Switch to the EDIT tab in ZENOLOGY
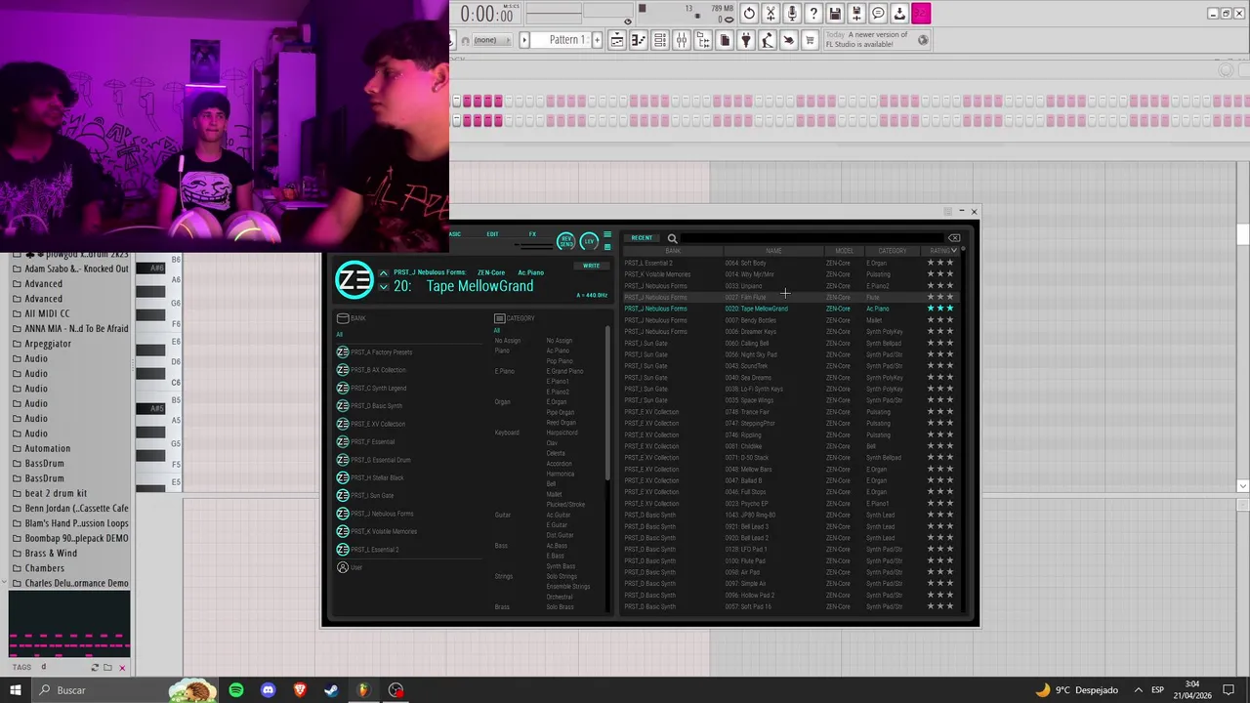Screen dimensions: 1250x703 point(492,234)
